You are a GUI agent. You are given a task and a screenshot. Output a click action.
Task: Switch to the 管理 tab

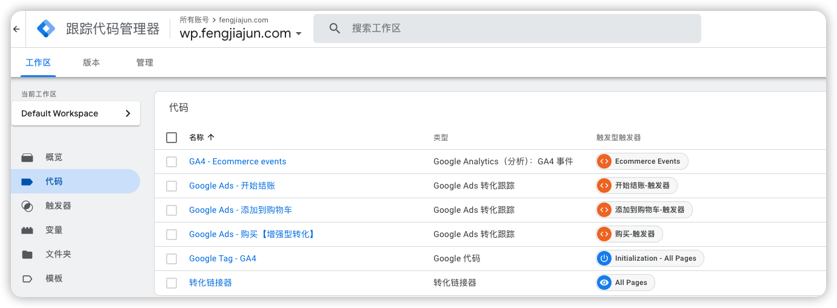(145, 62)
